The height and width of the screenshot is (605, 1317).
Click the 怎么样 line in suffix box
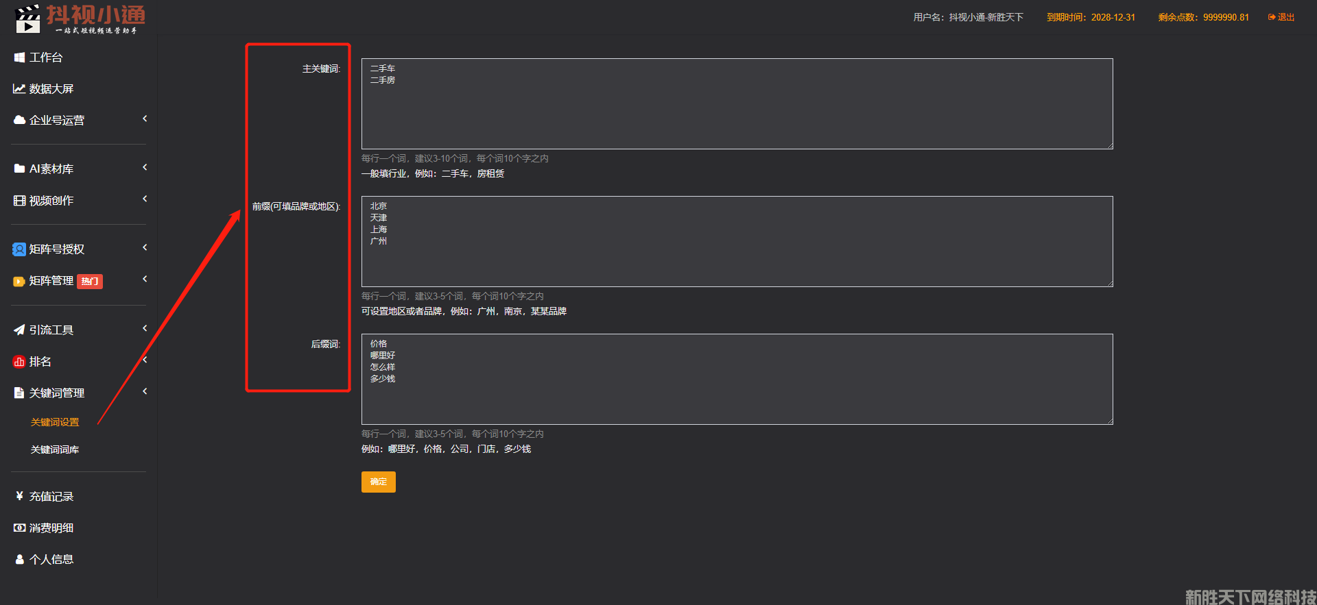tap(383, 367)
